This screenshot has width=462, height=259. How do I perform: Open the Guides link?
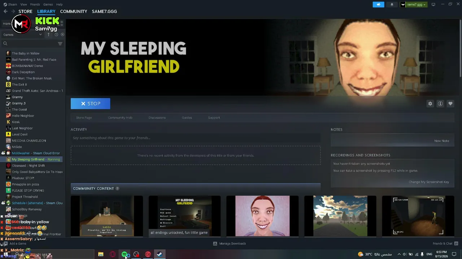pyautogui.click(x=187, y=118)
